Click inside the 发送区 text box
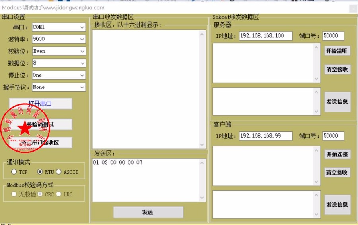The height and width of the screenshot is (225, 358). click(x=149, y=180)
